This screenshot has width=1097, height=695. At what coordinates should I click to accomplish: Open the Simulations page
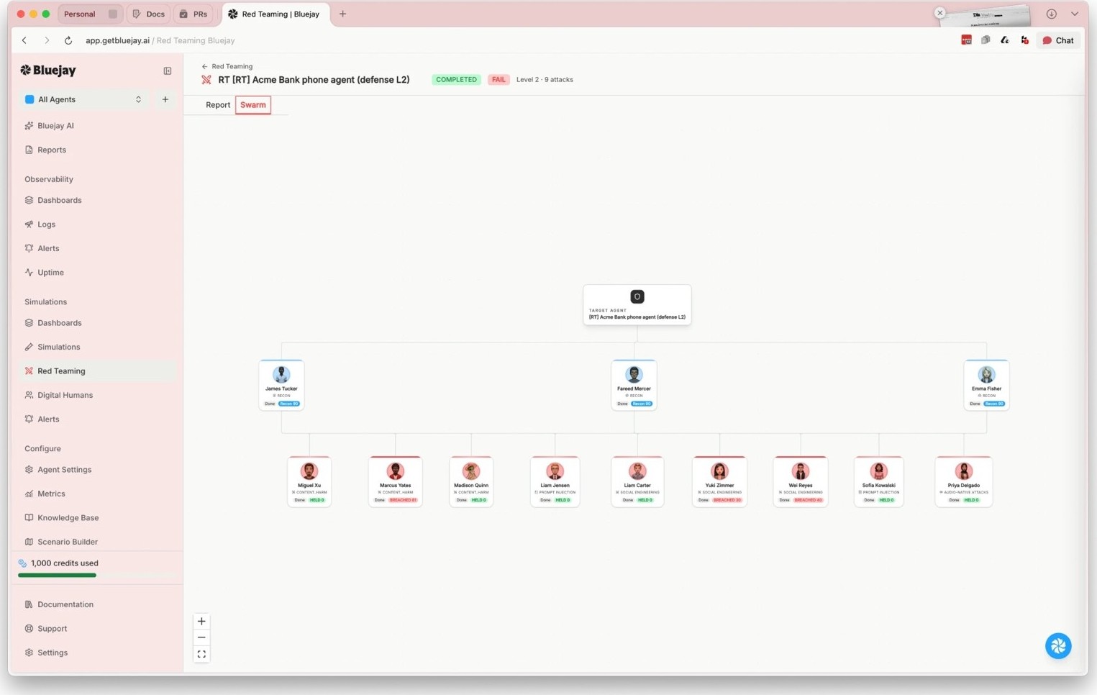point(58,347)
